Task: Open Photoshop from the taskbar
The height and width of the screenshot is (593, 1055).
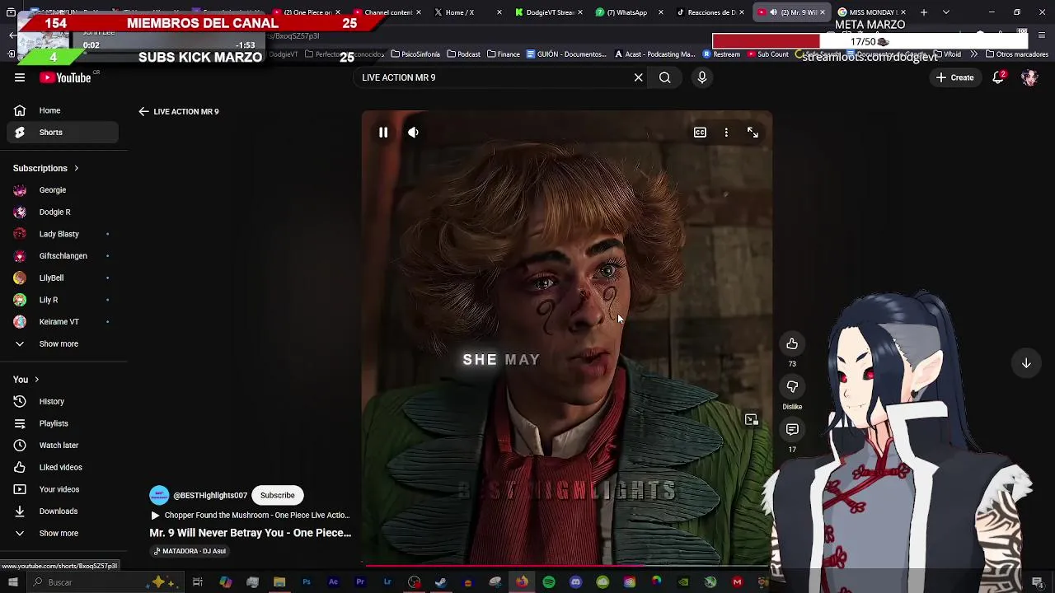Action: pos(307,582)
